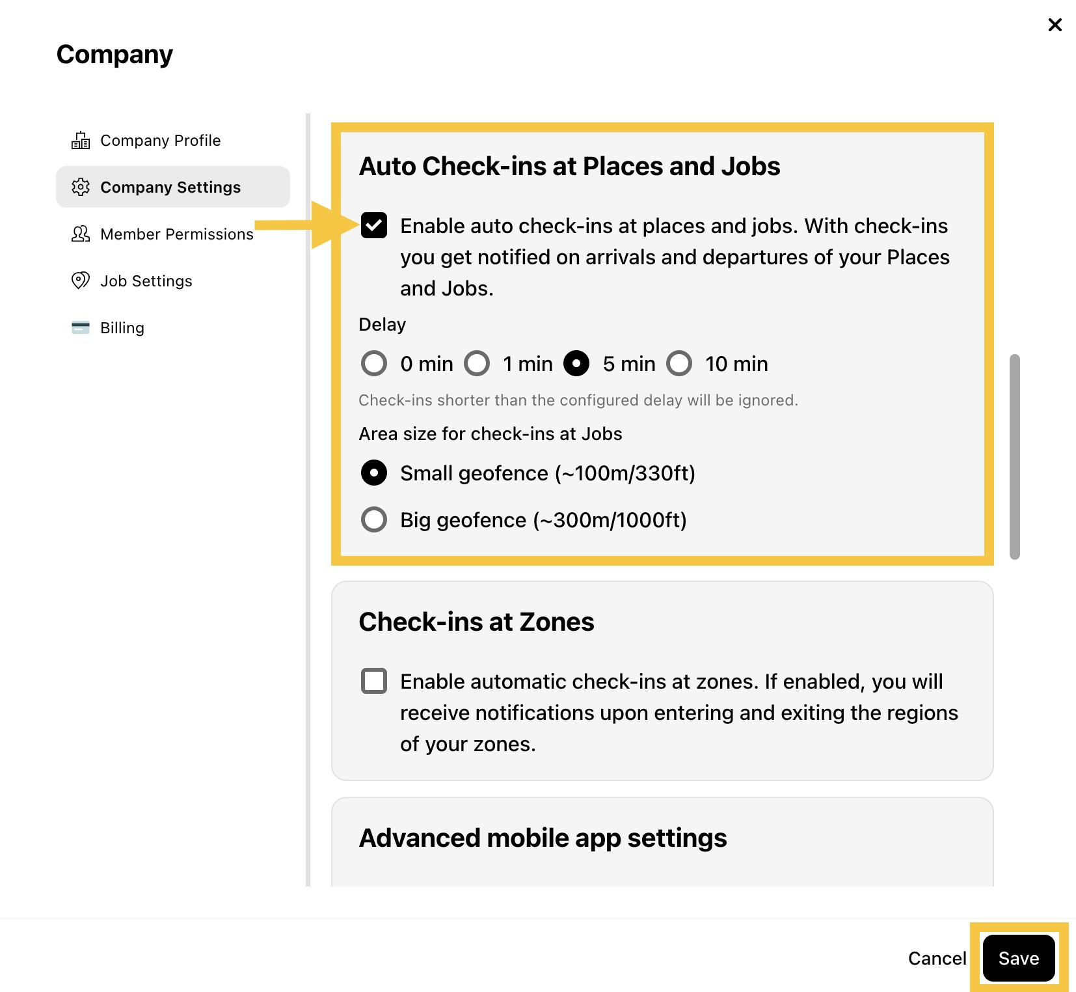
Task: Click the Job Settings location pin icon
Action: point(81,281)
